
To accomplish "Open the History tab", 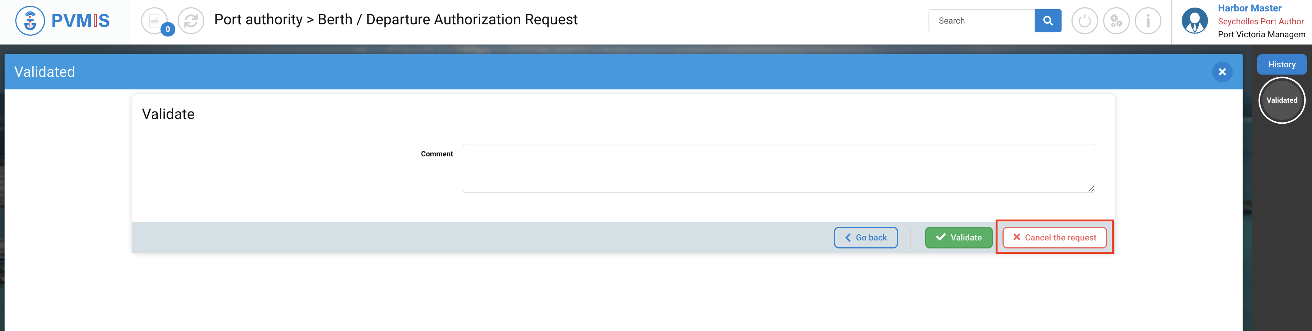I will 1282,65.
